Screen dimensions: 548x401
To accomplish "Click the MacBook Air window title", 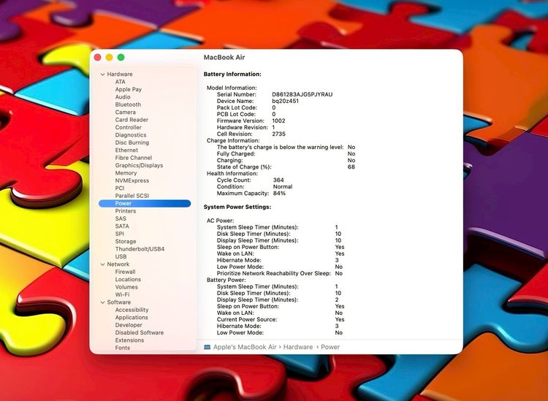I will [224, 58].
